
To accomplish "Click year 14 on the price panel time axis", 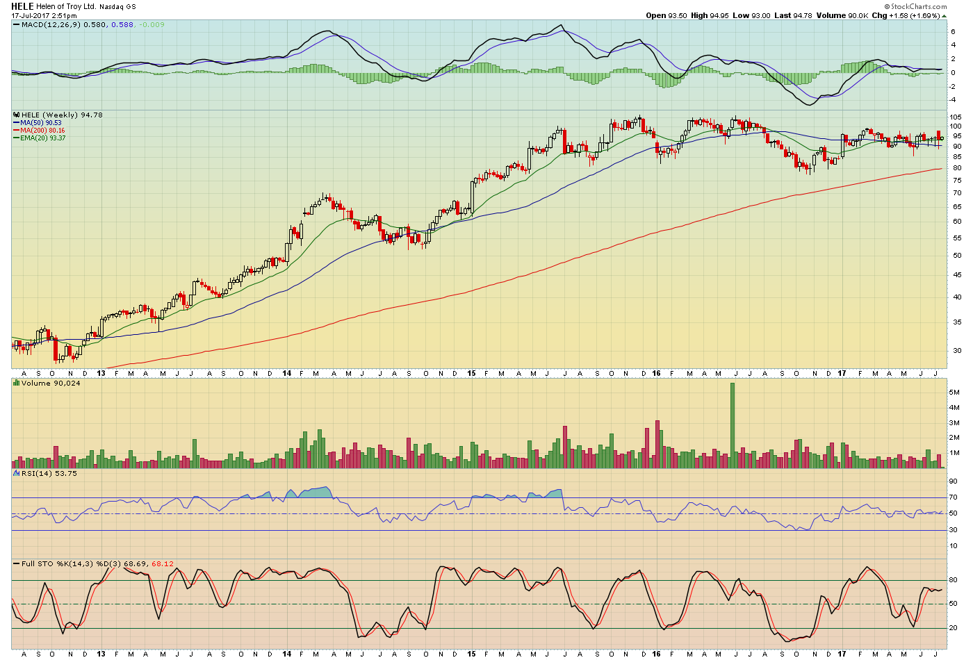I will point(287,373).
